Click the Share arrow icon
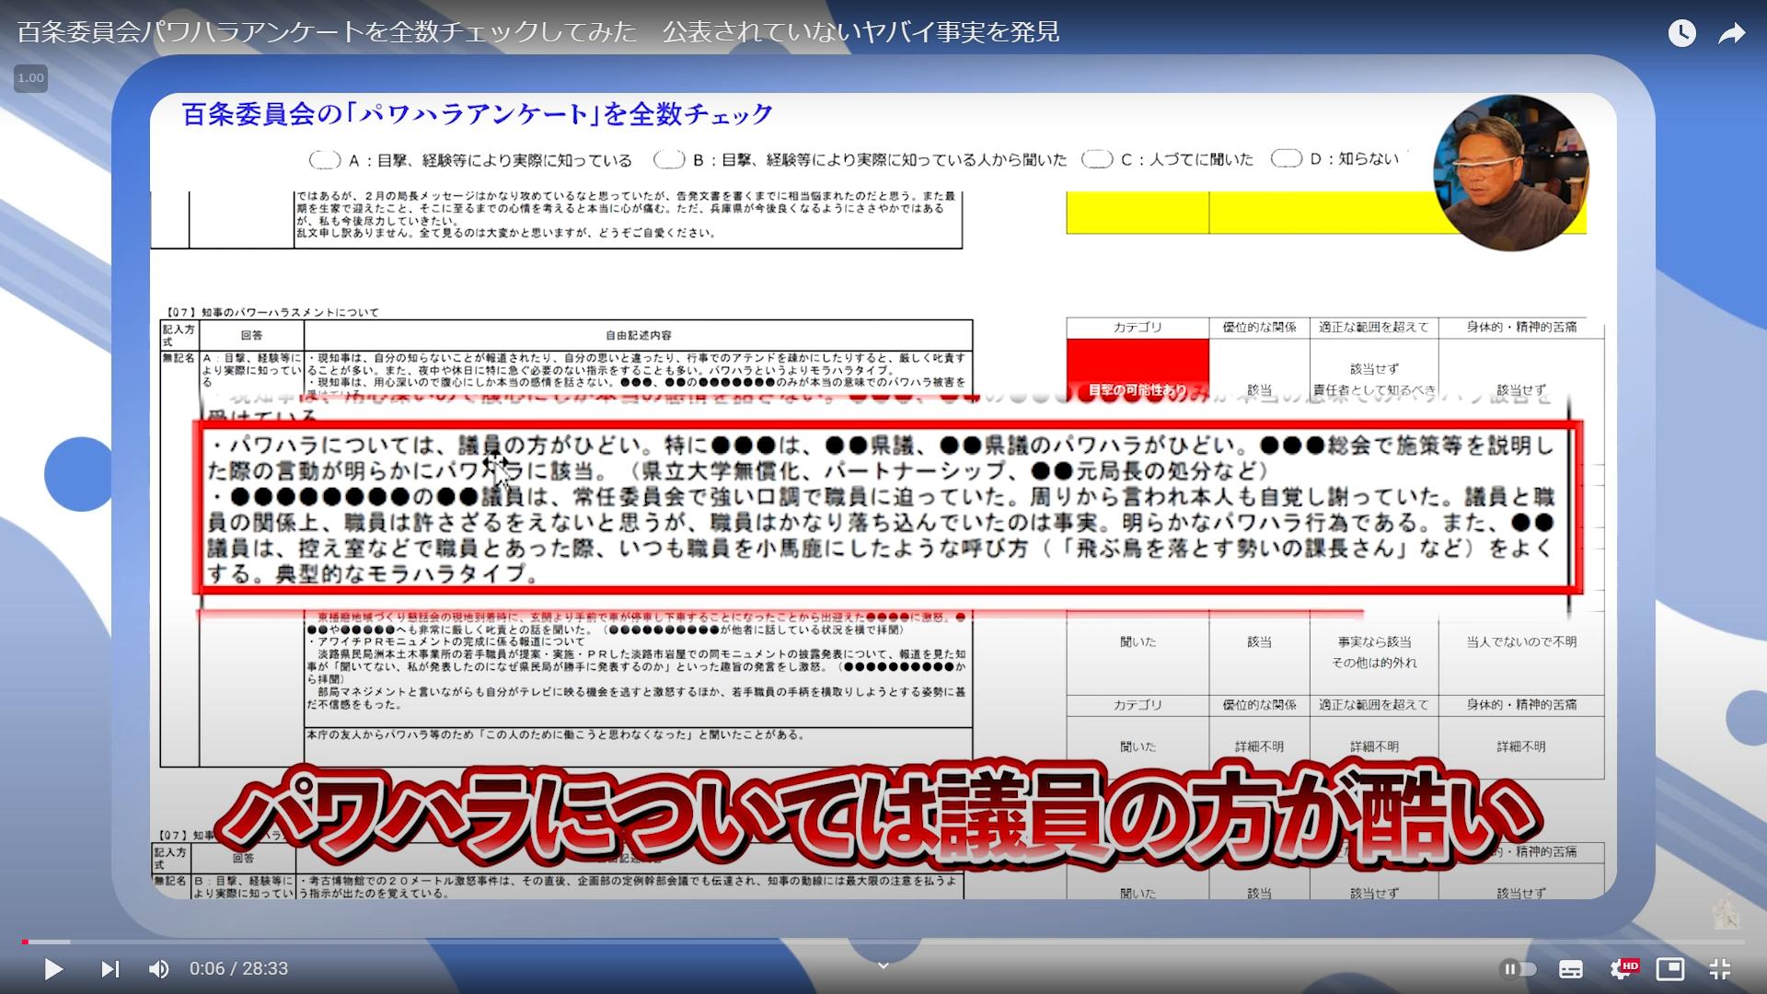 (x=1732, y=33)
